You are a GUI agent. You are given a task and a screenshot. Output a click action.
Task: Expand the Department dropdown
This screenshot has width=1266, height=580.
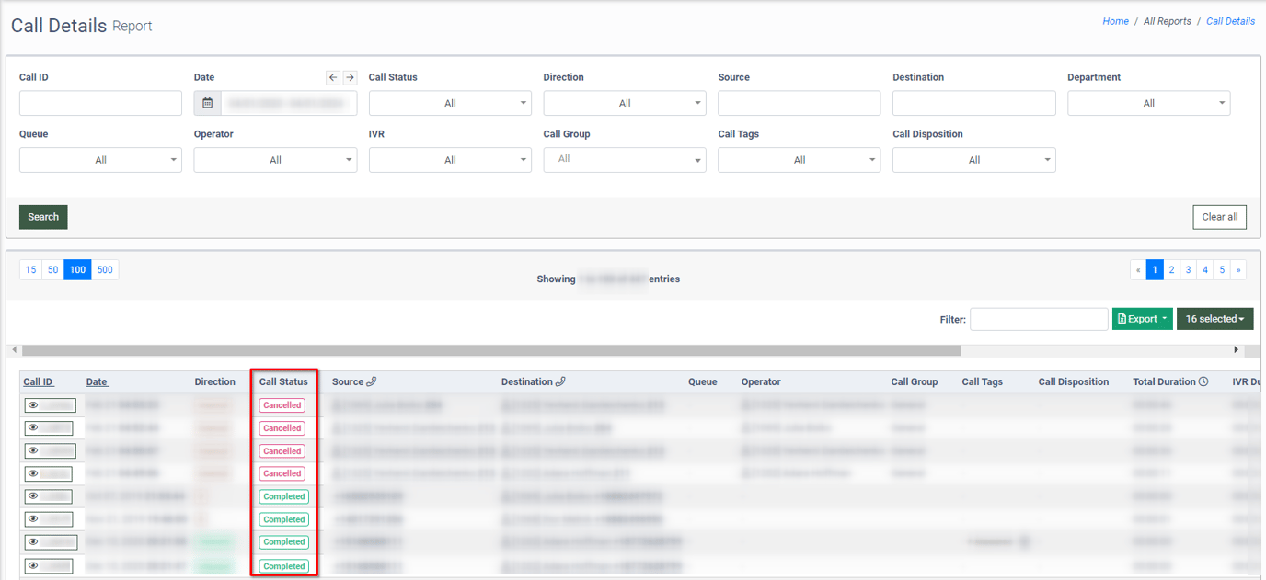1148,103
